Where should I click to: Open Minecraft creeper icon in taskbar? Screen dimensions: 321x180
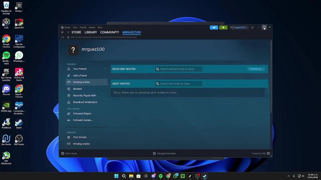183,176
